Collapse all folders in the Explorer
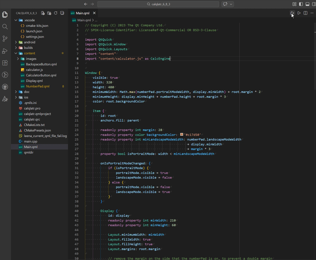 point(62,13)
